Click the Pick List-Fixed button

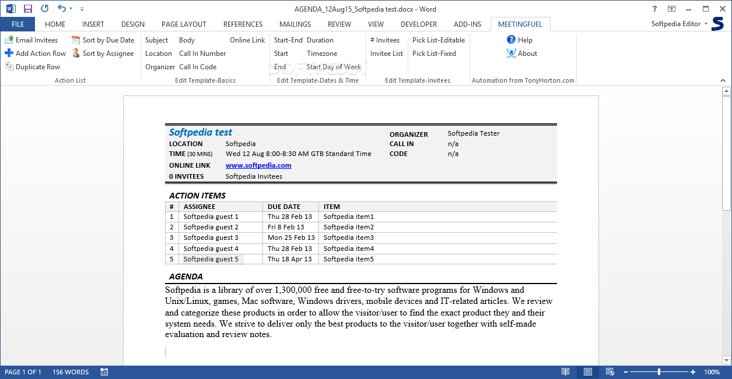pos(434,54)
